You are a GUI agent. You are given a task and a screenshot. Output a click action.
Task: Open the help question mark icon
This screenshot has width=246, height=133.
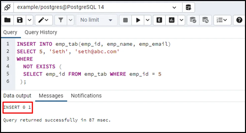239,20
